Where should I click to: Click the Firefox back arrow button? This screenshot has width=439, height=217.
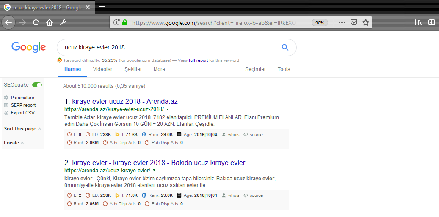[8, 22]
